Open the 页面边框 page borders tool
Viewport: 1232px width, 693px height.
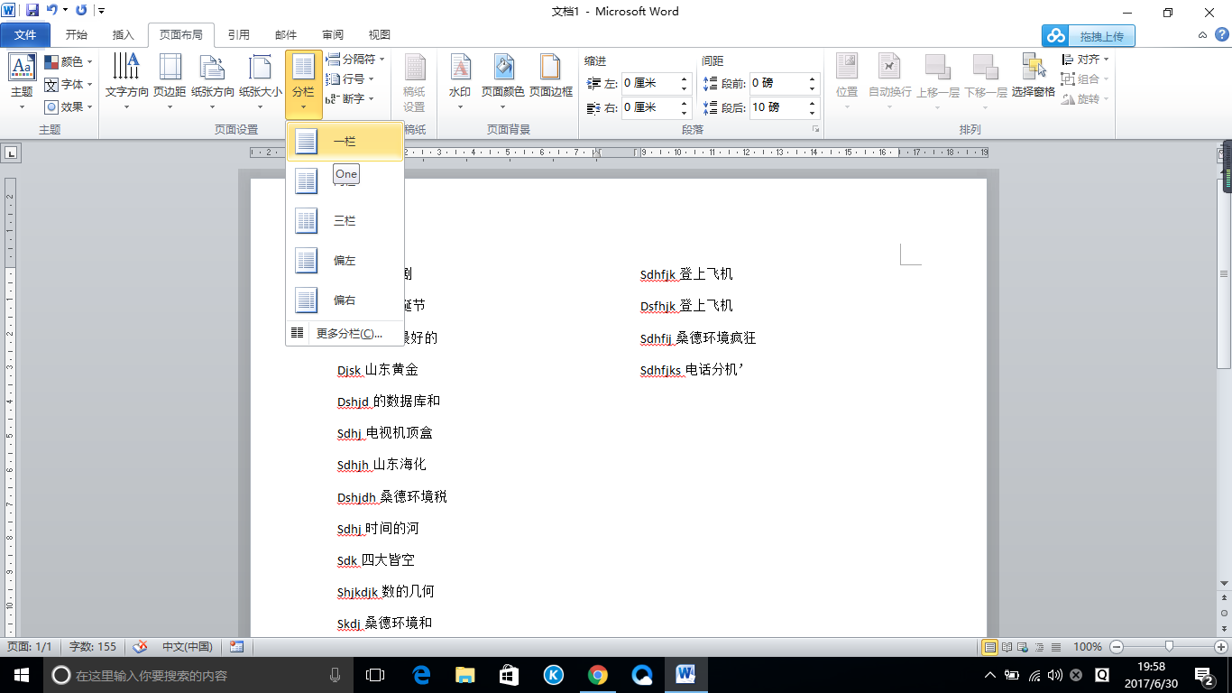pos(550,82)
